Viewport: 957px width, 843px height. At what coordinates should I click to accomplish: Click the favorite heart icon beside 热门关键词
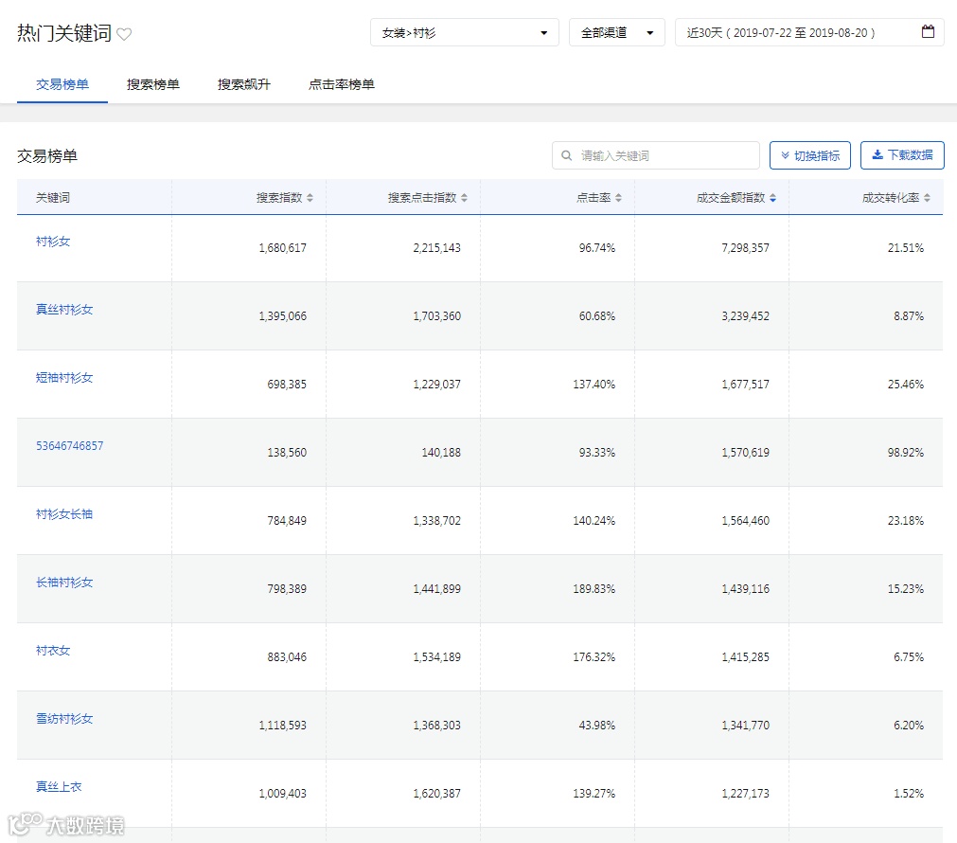tap(124, 34)
